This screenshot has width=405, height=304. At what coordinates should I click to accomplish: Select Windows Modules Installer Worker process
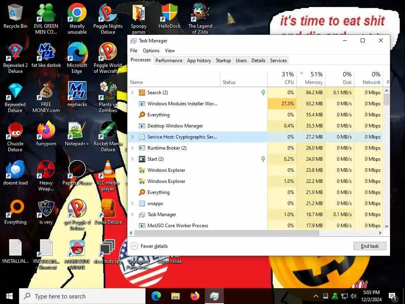click(256, 103)
